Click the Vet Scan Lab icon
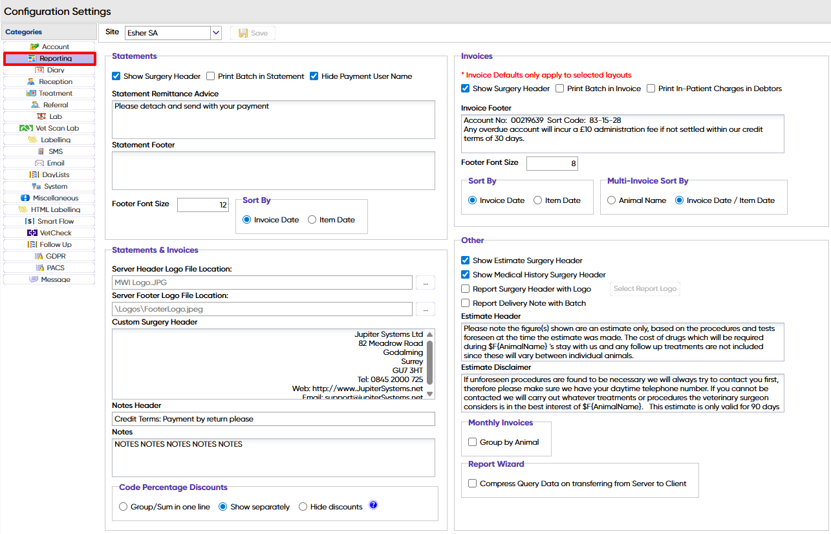 26,128
